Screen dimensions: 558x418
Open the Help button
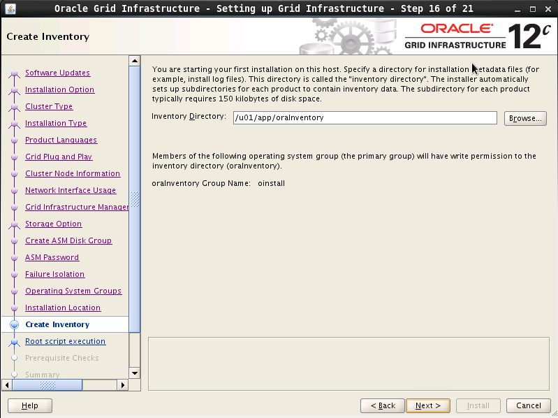pyautogui.click(x=30, y=405)
